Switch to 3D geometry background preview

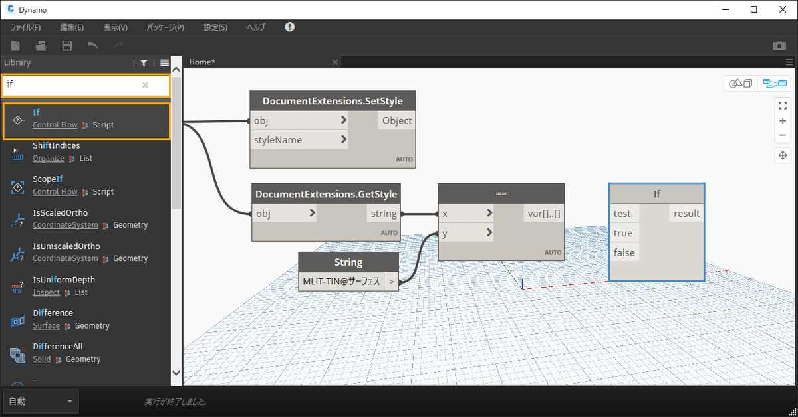pyautogui.click(x=741, y=84)
